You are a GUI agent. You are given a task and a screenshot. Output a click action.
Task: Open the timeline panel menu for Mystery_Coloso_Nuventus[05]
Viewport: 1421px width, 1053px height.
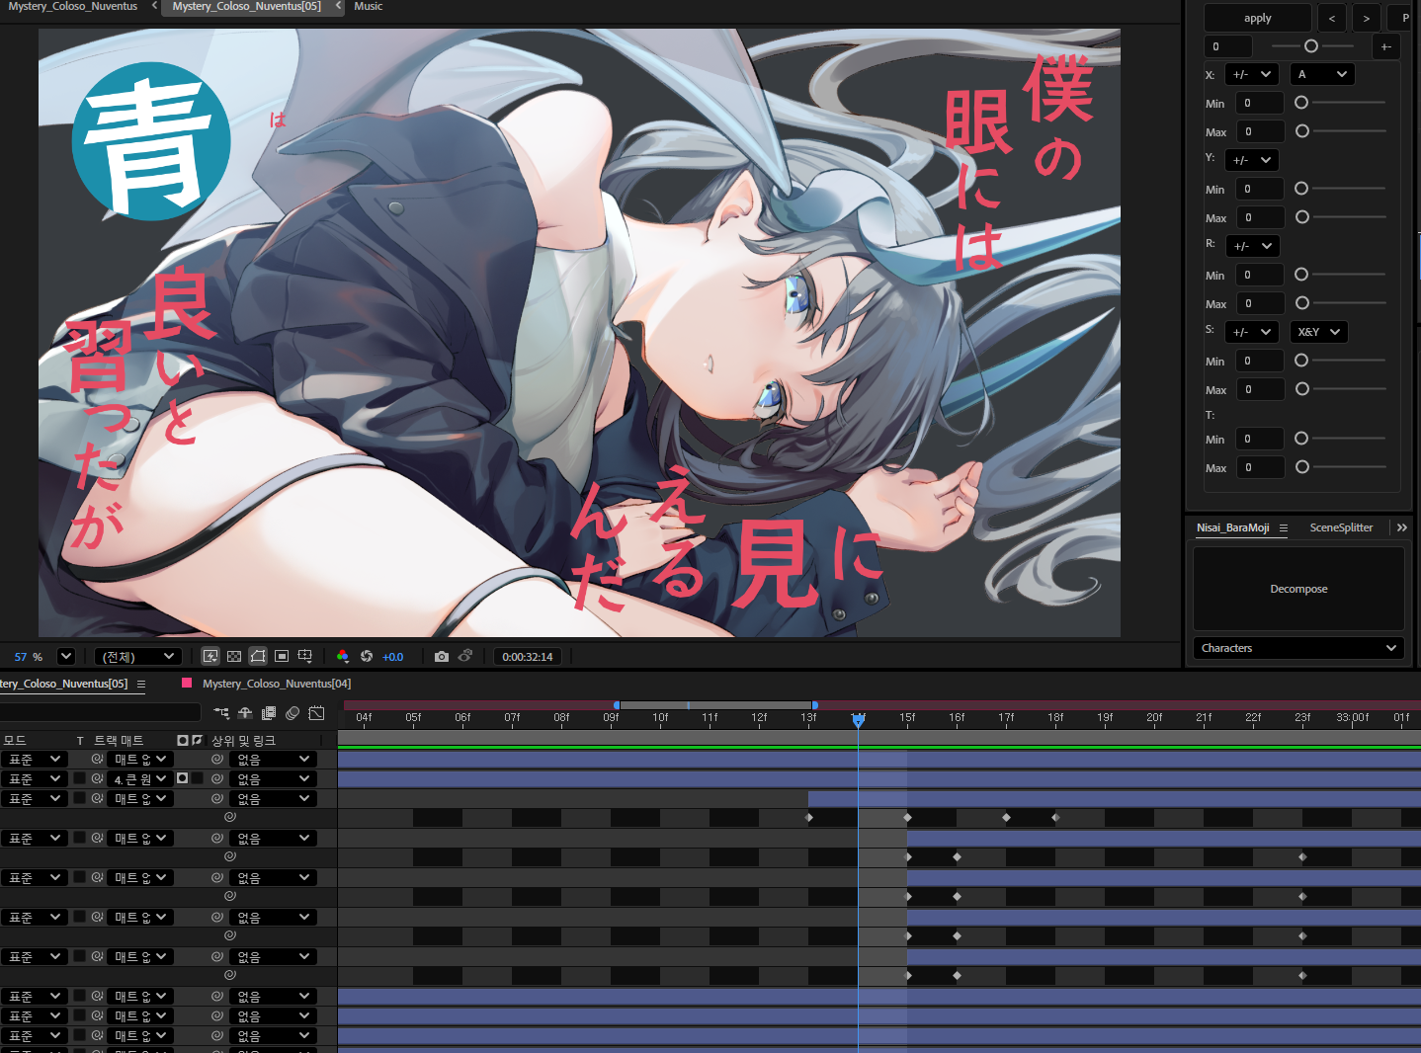(141, 684)
